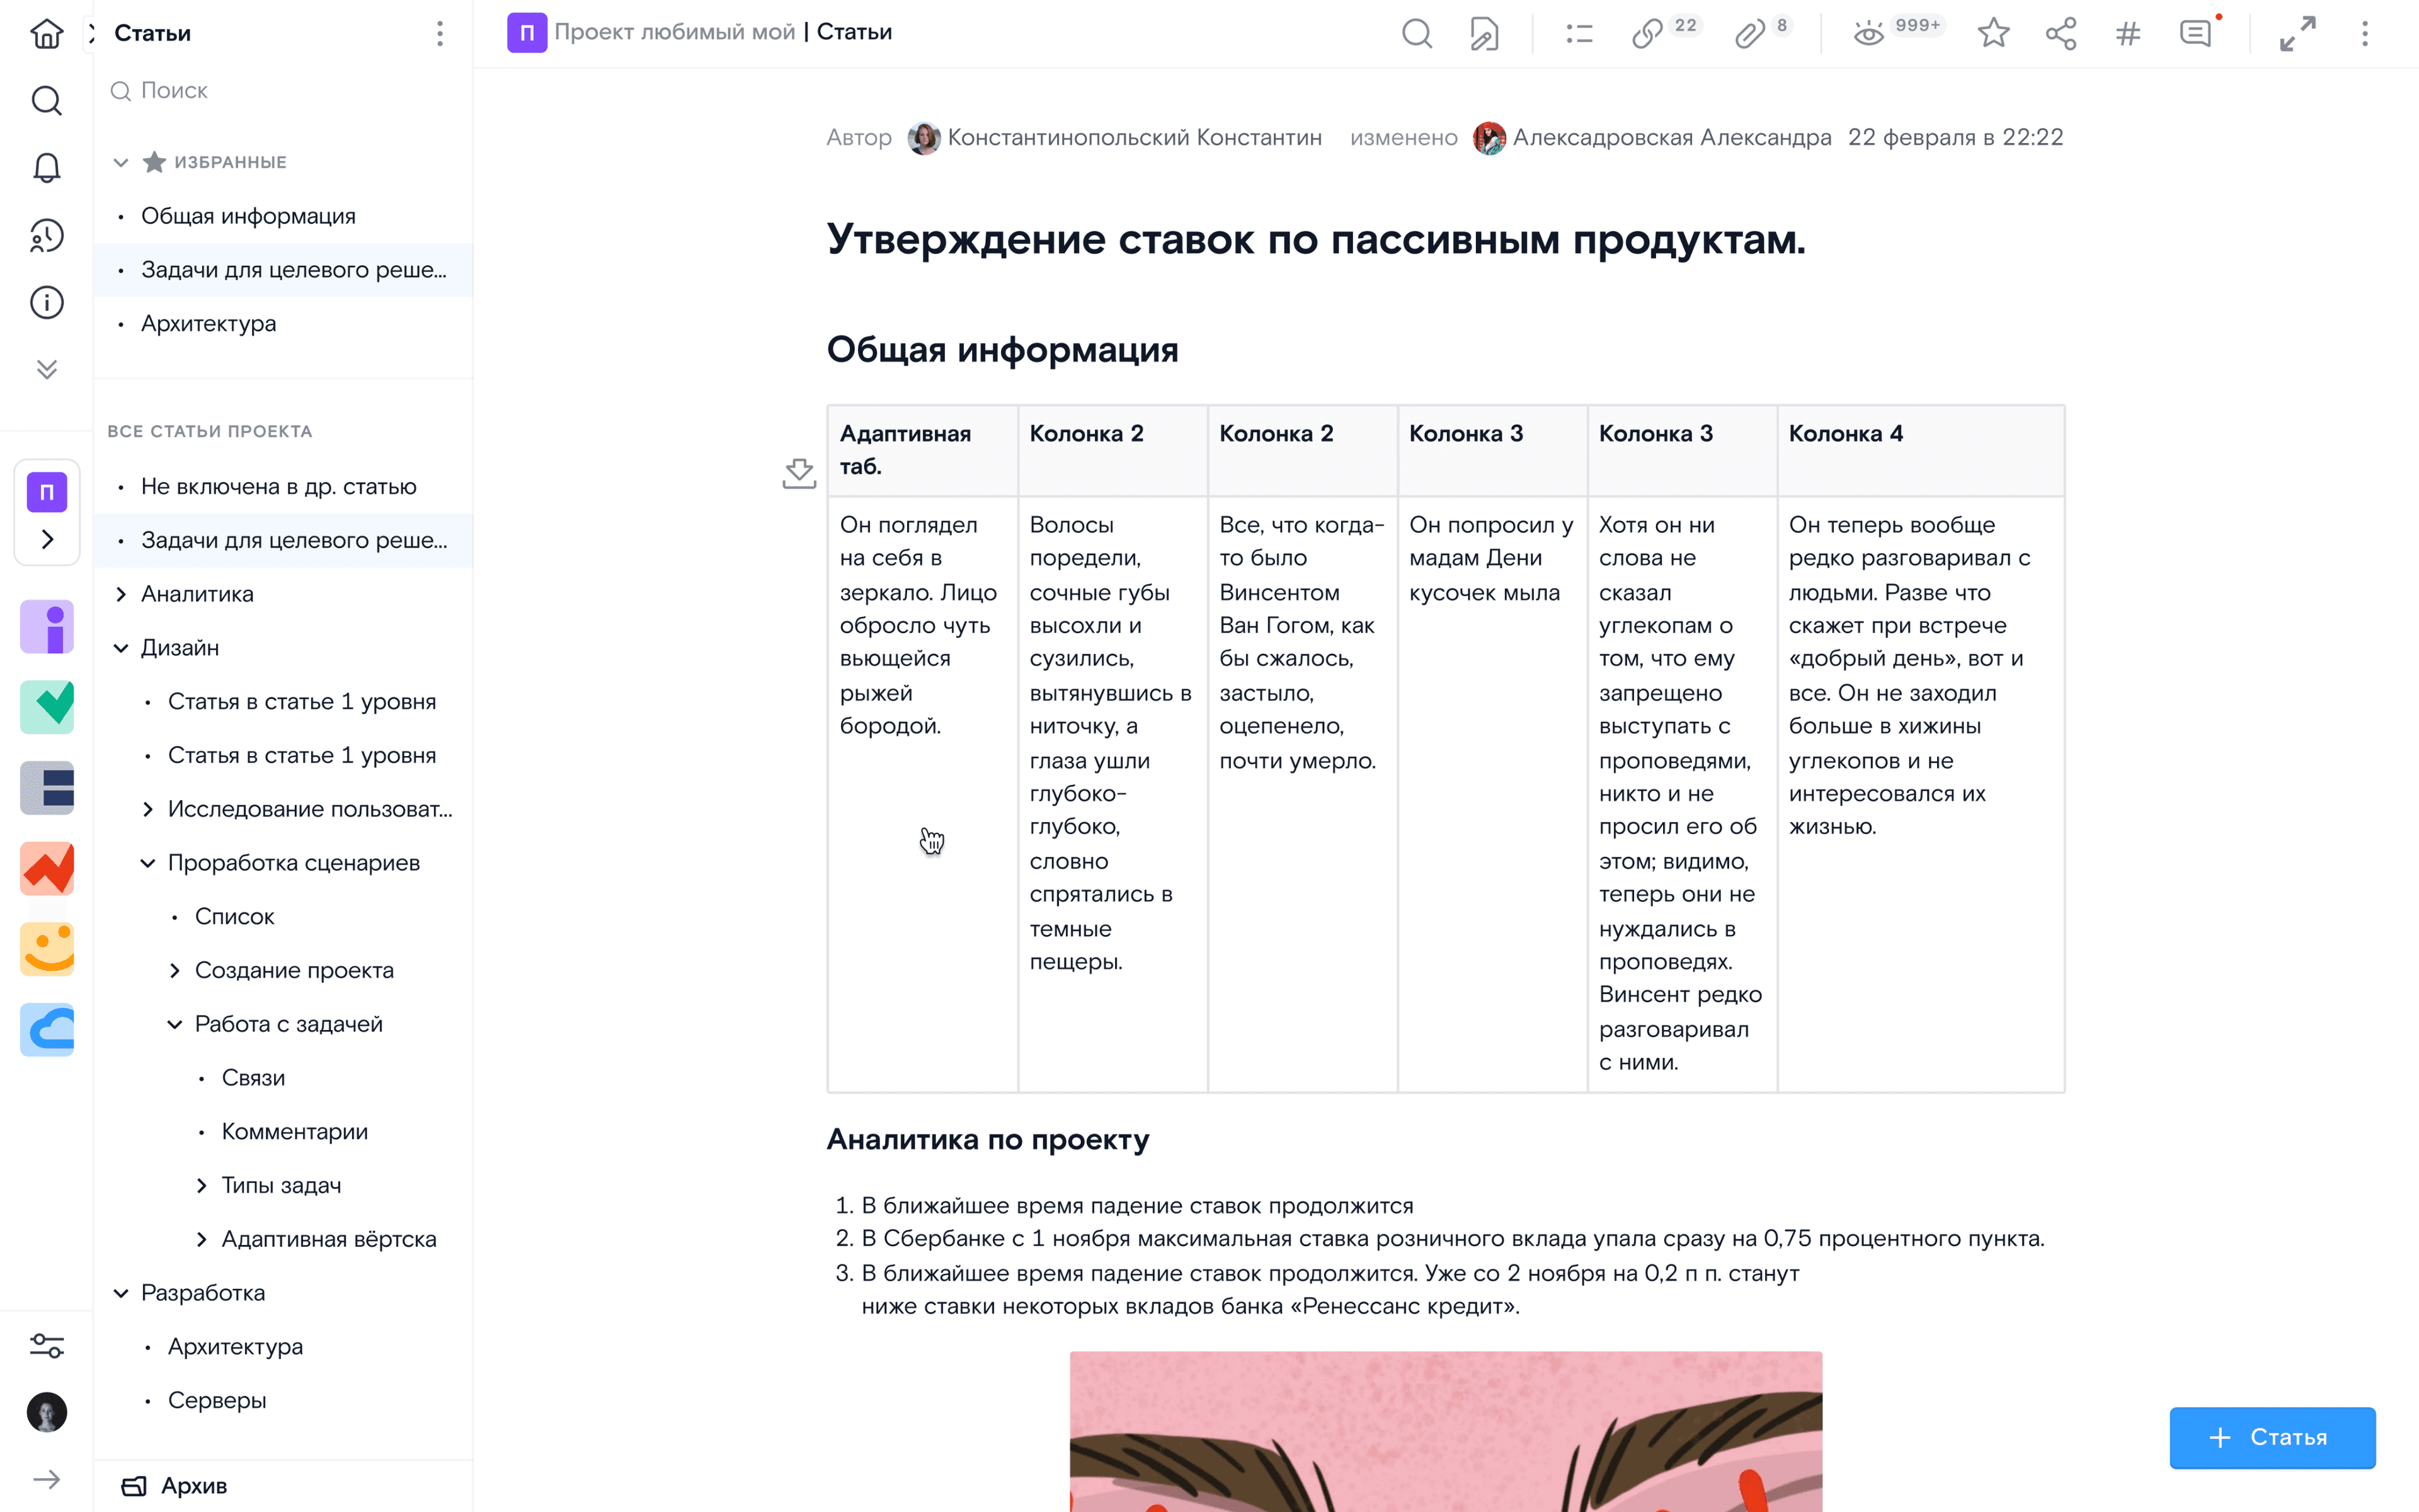The width and height of the screenshot is (2419, 1512).
Task: Open the Серверы article
Action: [217, 1400]
